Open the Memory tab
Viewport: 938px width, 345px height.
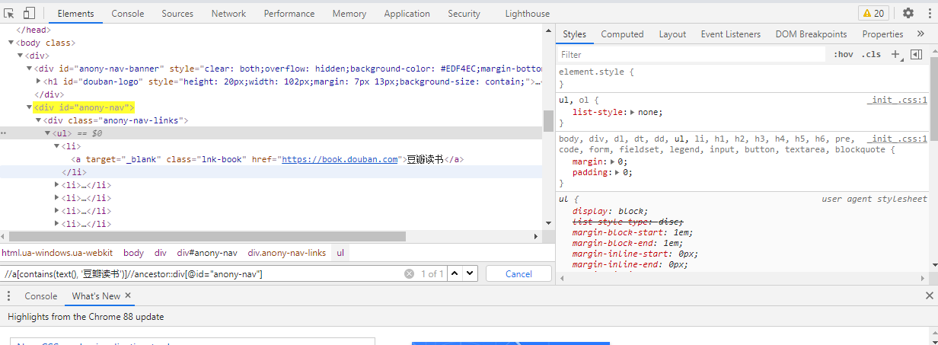(349, 14)
